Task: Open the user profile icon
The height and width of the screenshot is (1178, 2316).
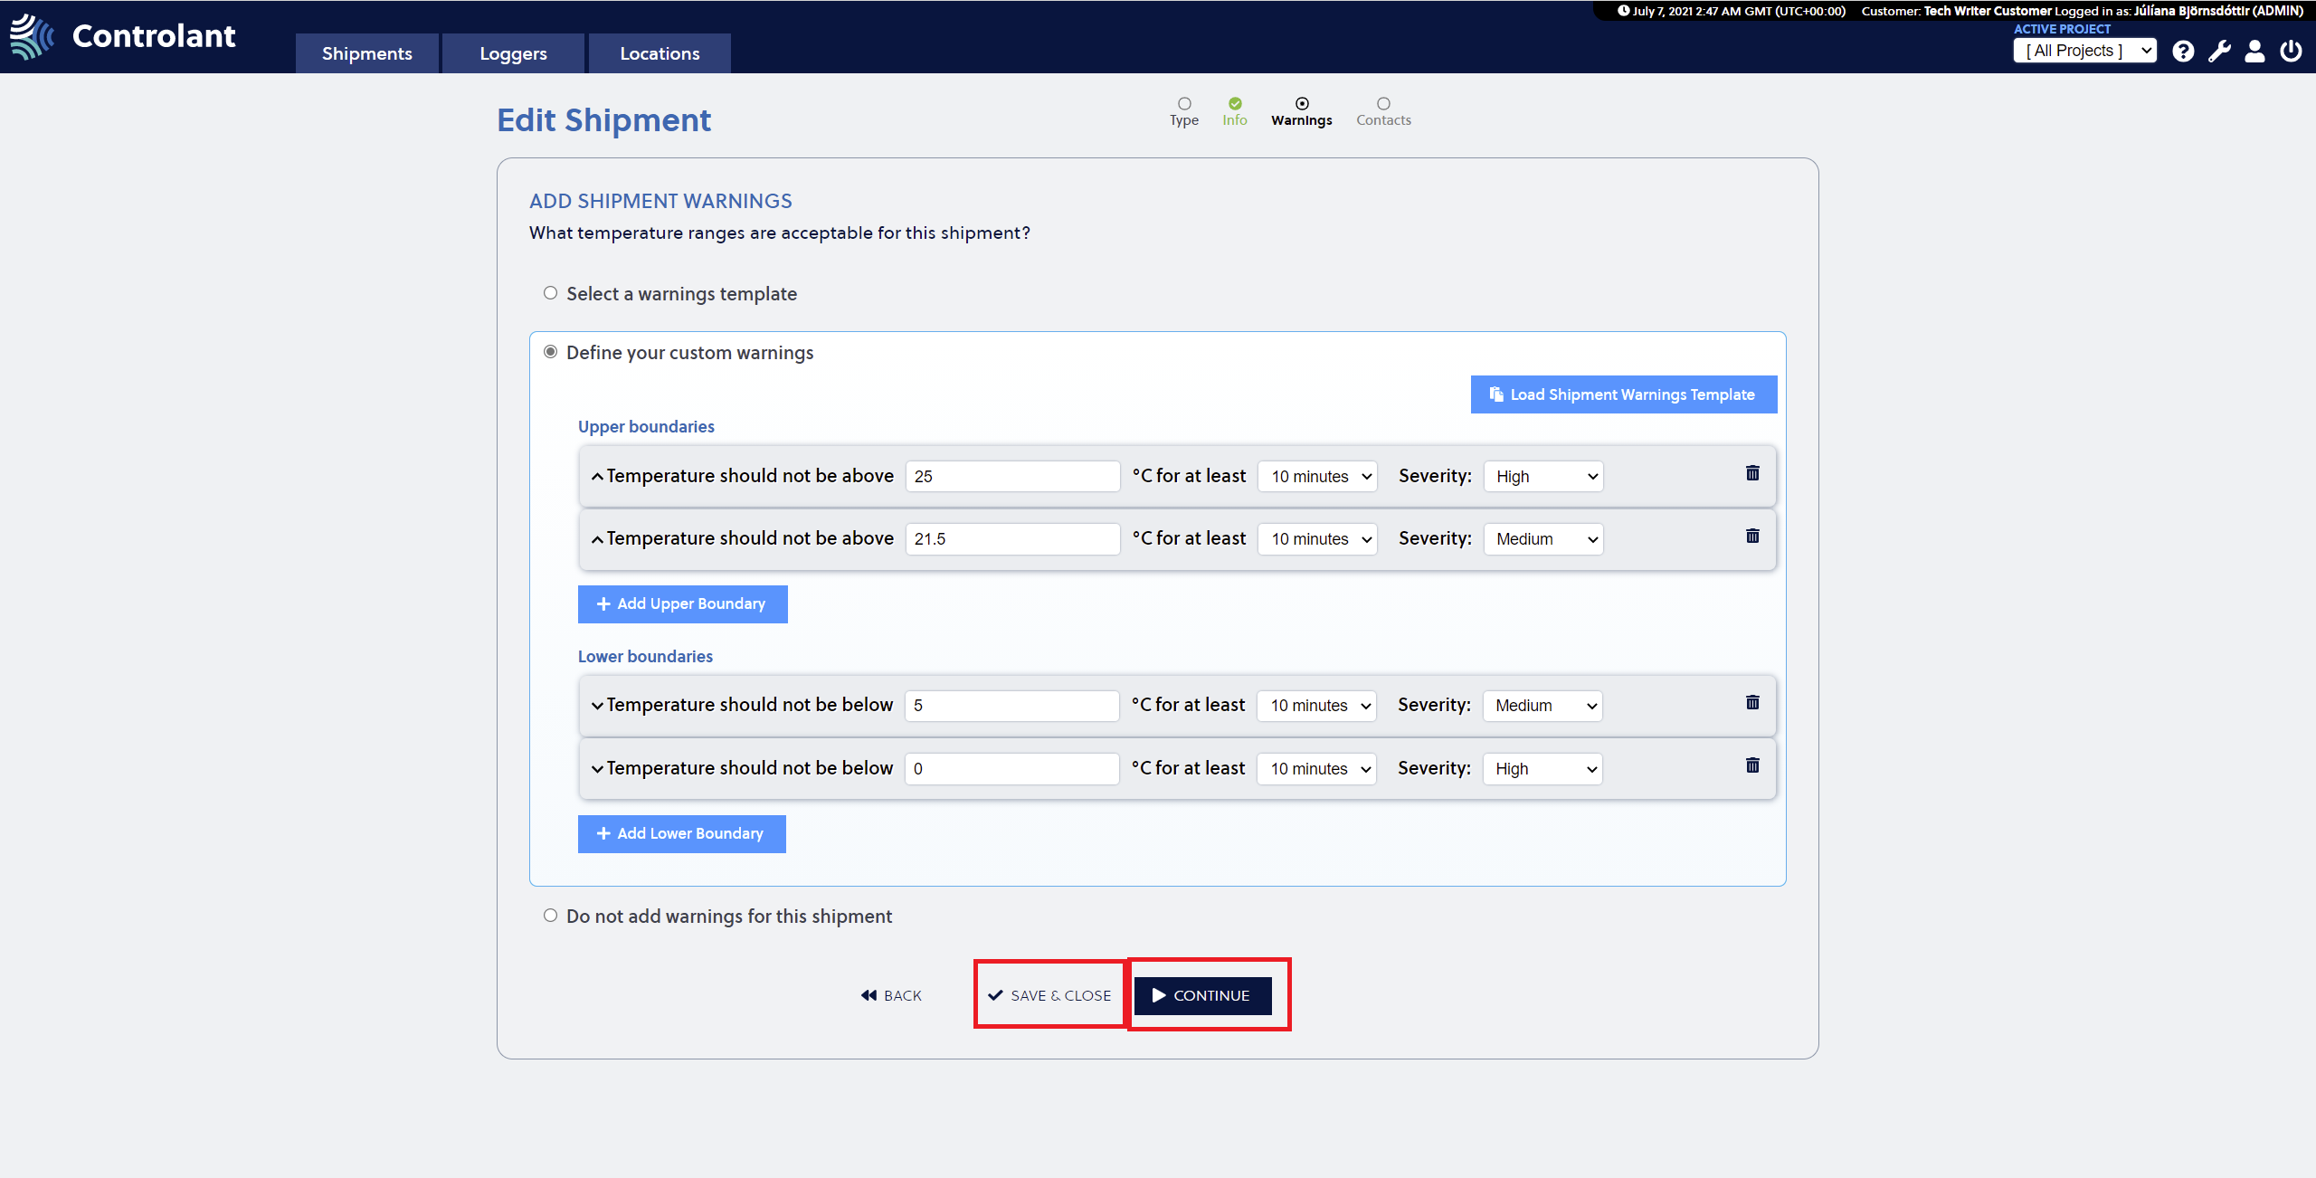Action: coord(2254,52)
